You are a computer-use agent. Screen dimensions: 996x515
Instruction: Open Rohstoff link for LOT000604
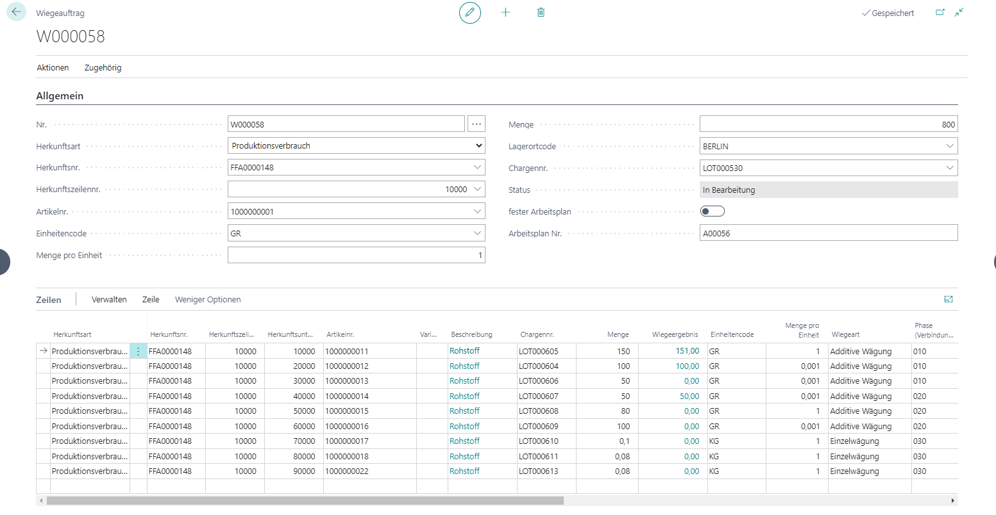[464, 366]
